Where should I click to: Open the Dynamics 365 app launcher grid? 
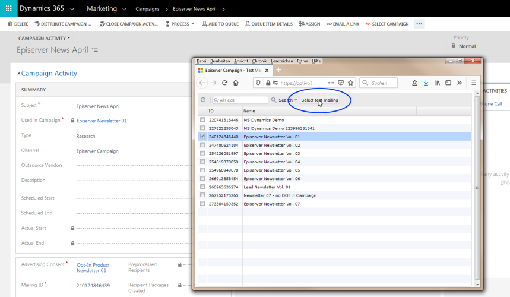(8, 9)
